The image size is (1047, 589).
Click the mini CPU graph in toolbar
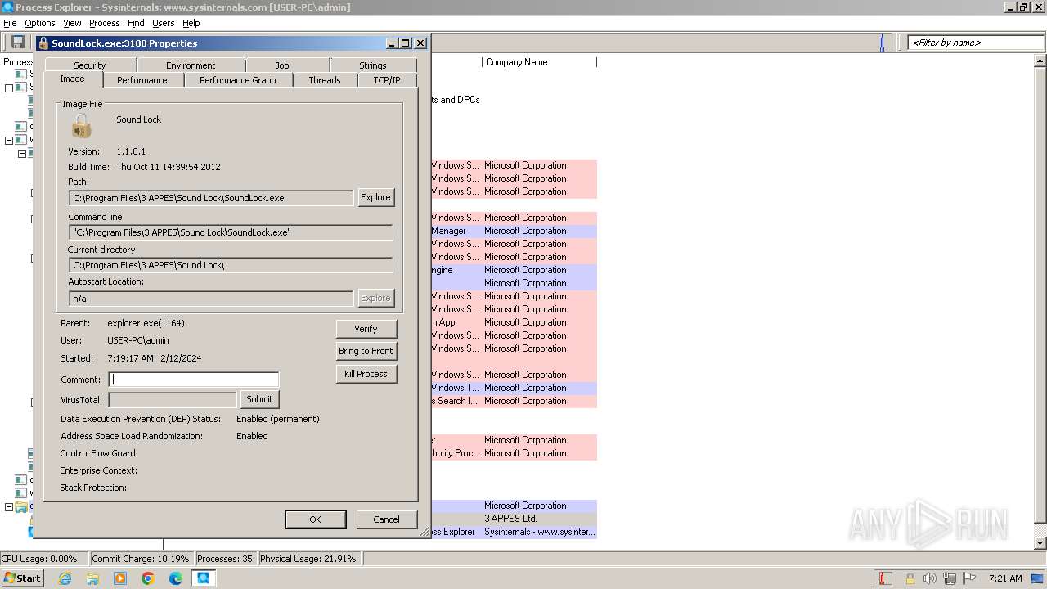(882, 43)
